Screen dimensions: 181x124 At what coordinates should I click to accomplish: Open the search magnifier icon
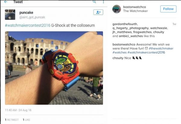[x=94, y=2]
